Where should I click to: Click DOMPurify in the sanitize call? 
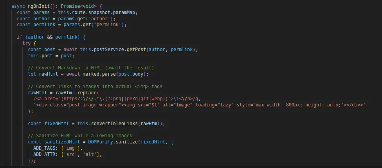coord(101,142)
